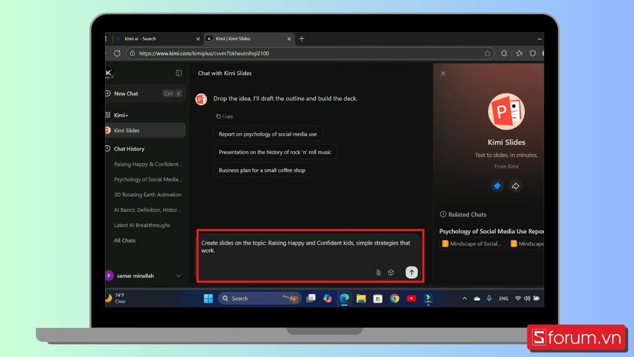This screenshot has height=357, width=634.
Task: Share Kimi Slides with the arrow icon
Action: [x=516, y=186]
